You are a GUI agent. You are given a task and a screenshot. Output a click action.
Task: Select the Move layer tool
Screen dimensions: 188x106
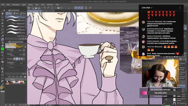pyautogui.click(x=2, y=20)
